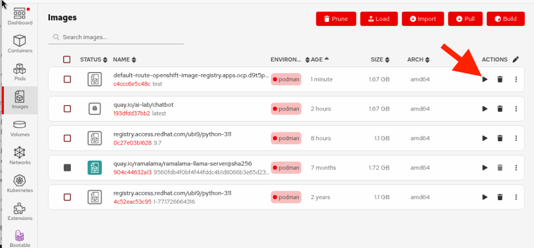Image resolution: width=534 pixels, height=248 pixels.
Task: Open the Extensions sidebar item
Action: [20, 211]
